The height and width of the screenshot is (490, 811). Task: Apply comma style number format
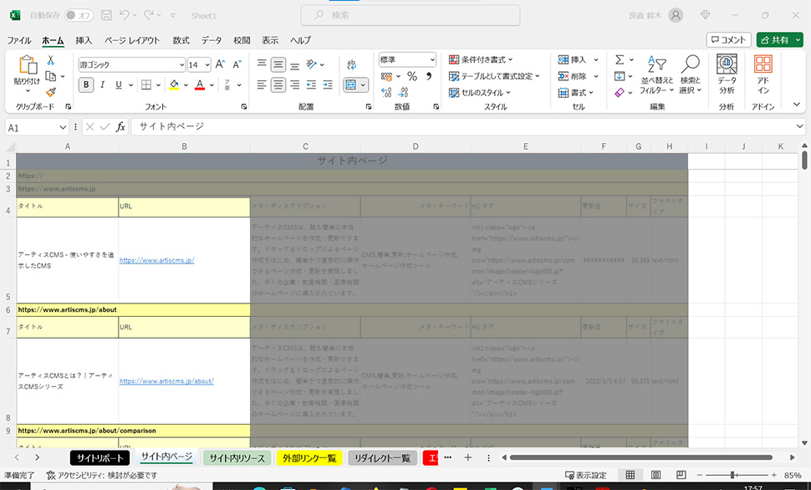(x=429, y=77)
